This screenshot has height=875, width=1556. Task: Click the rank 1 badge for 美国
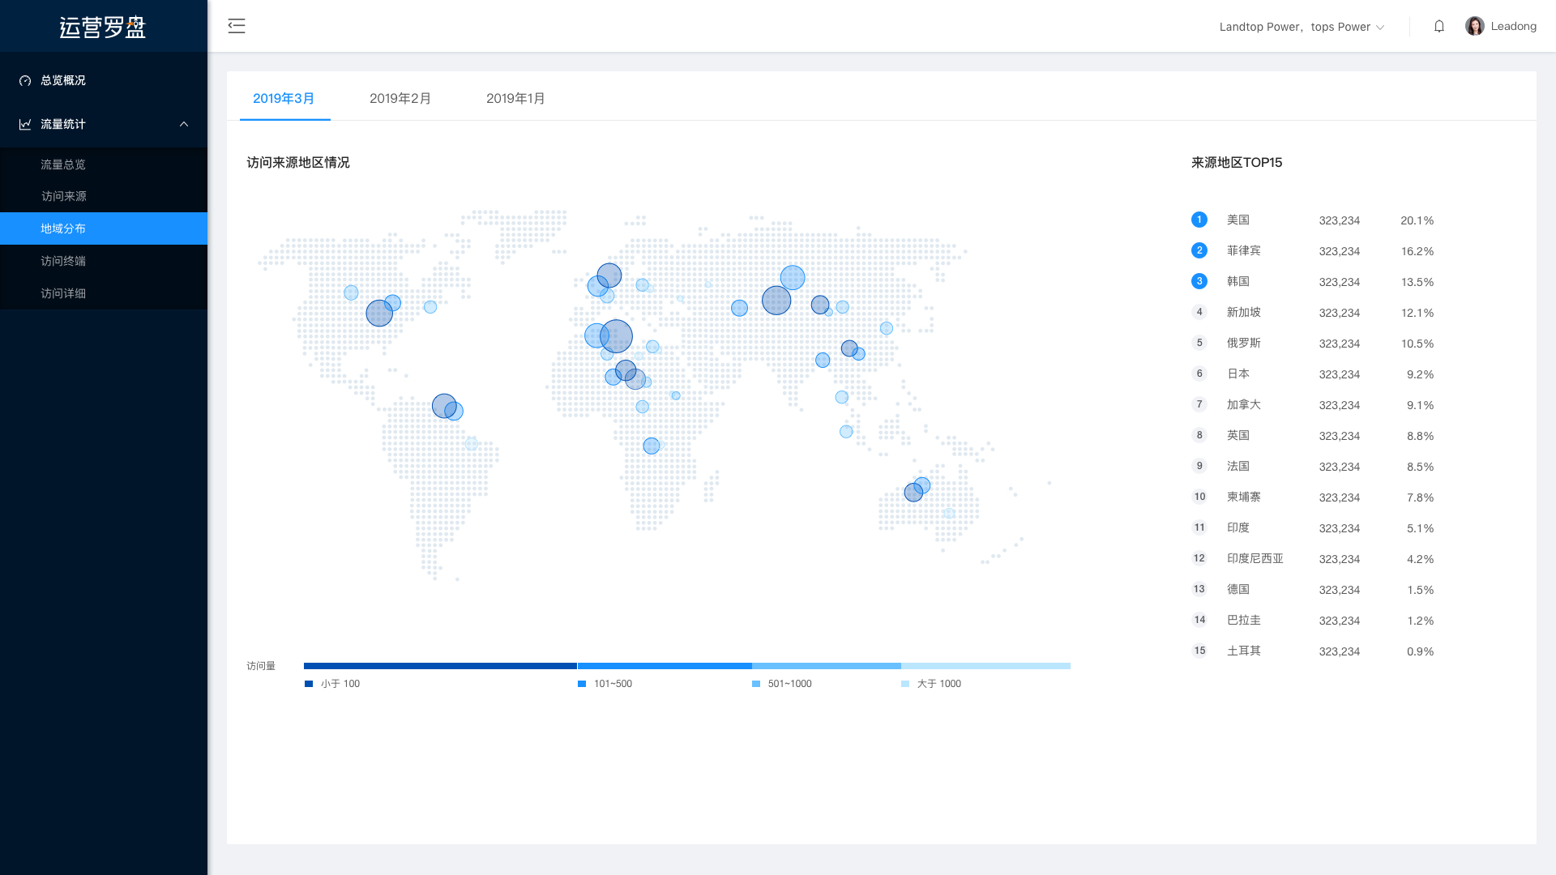pyautogui.click(x=1199, y=220)
